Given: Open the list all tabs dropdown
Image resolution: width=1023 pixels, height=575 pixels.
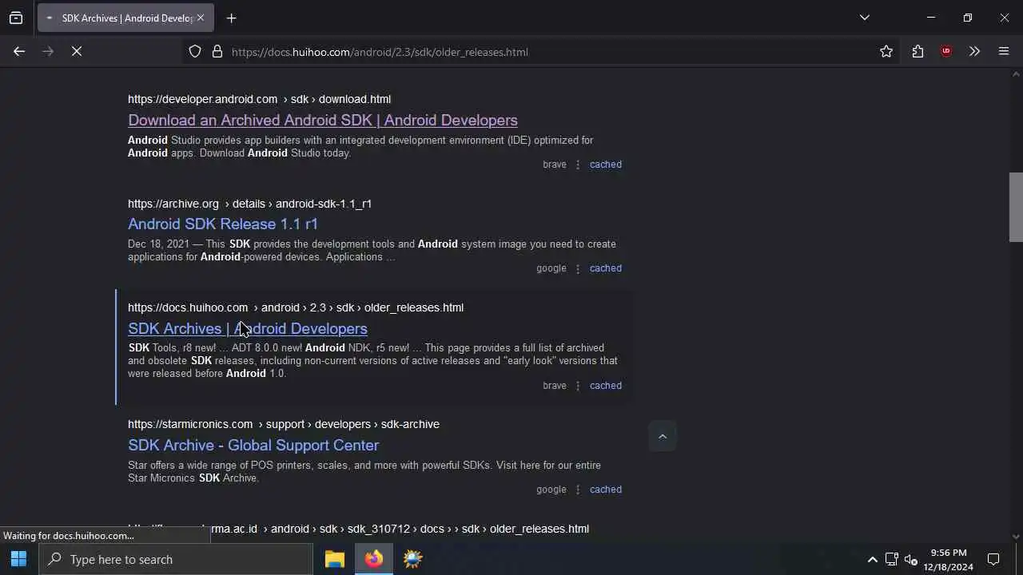Looking at the screenshot, I should tap(864, 18).
